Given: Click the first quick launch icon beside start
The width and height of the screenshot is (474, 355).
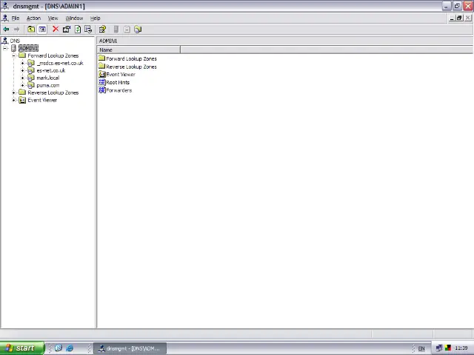Looking at the screenshot, I should point(59,348).
